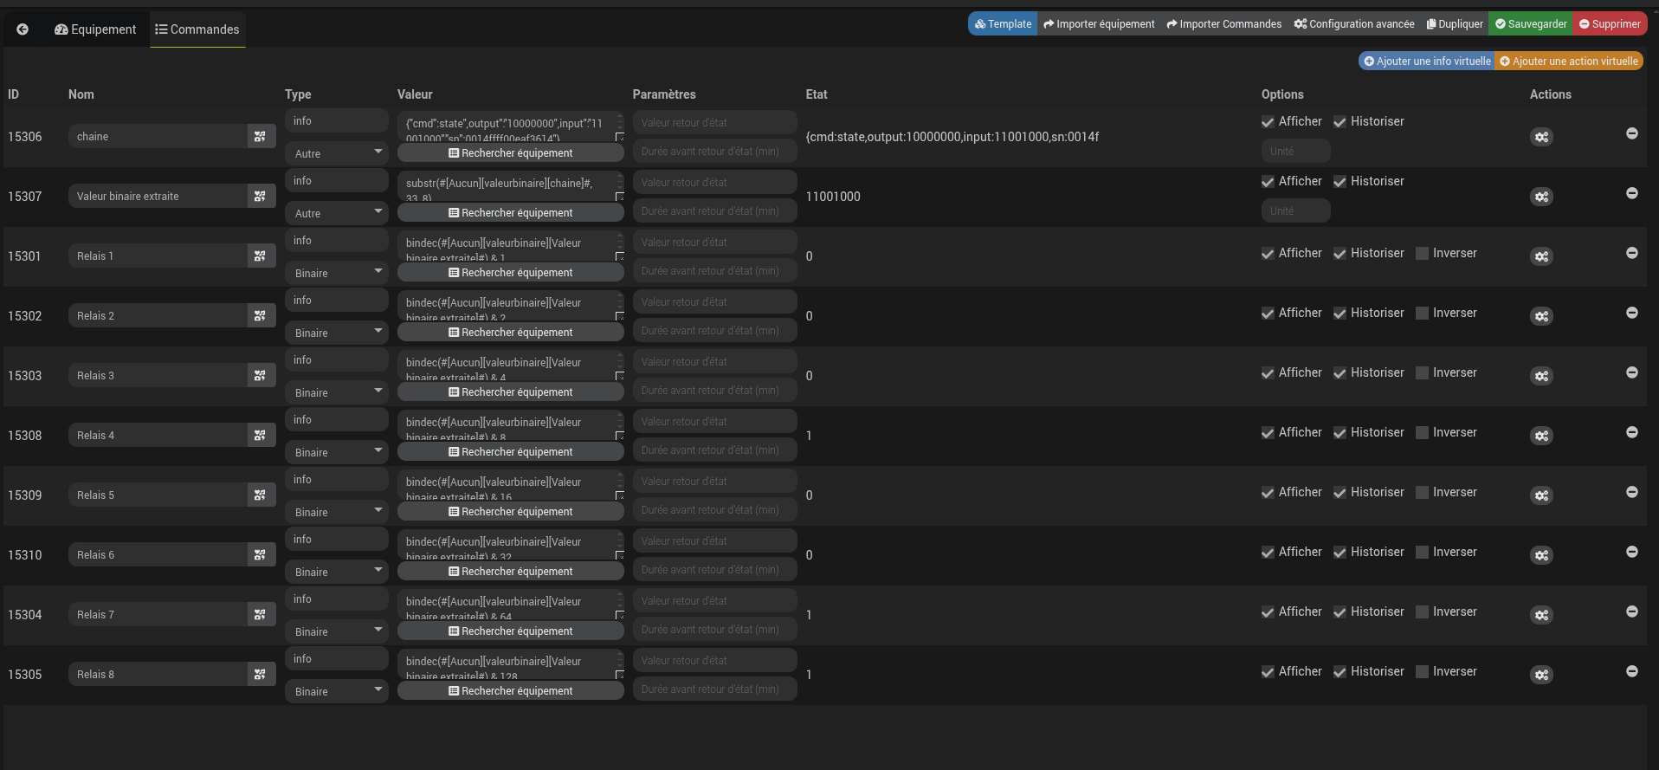Viewport: 1659px width, 770px height.
Task: Open the Binaire dropdown for Relais 8
Action: coord(336,691)
